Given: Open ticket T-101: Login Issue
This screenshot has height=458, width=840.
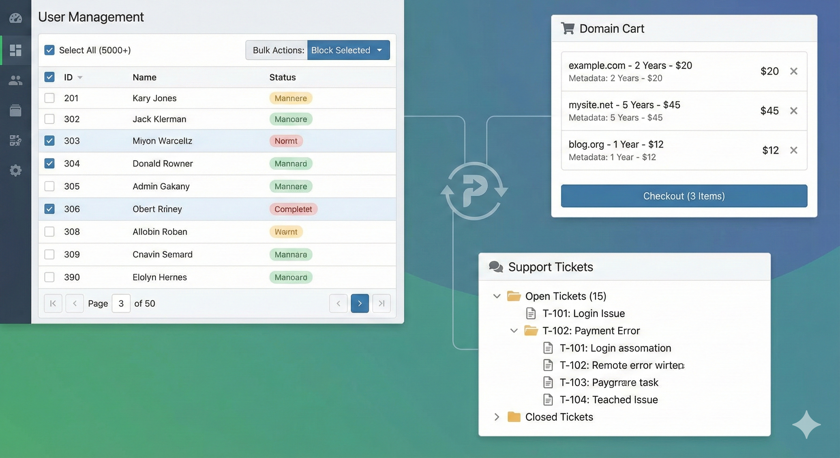Looking at the screenshot, I should (x=583, y=313).
